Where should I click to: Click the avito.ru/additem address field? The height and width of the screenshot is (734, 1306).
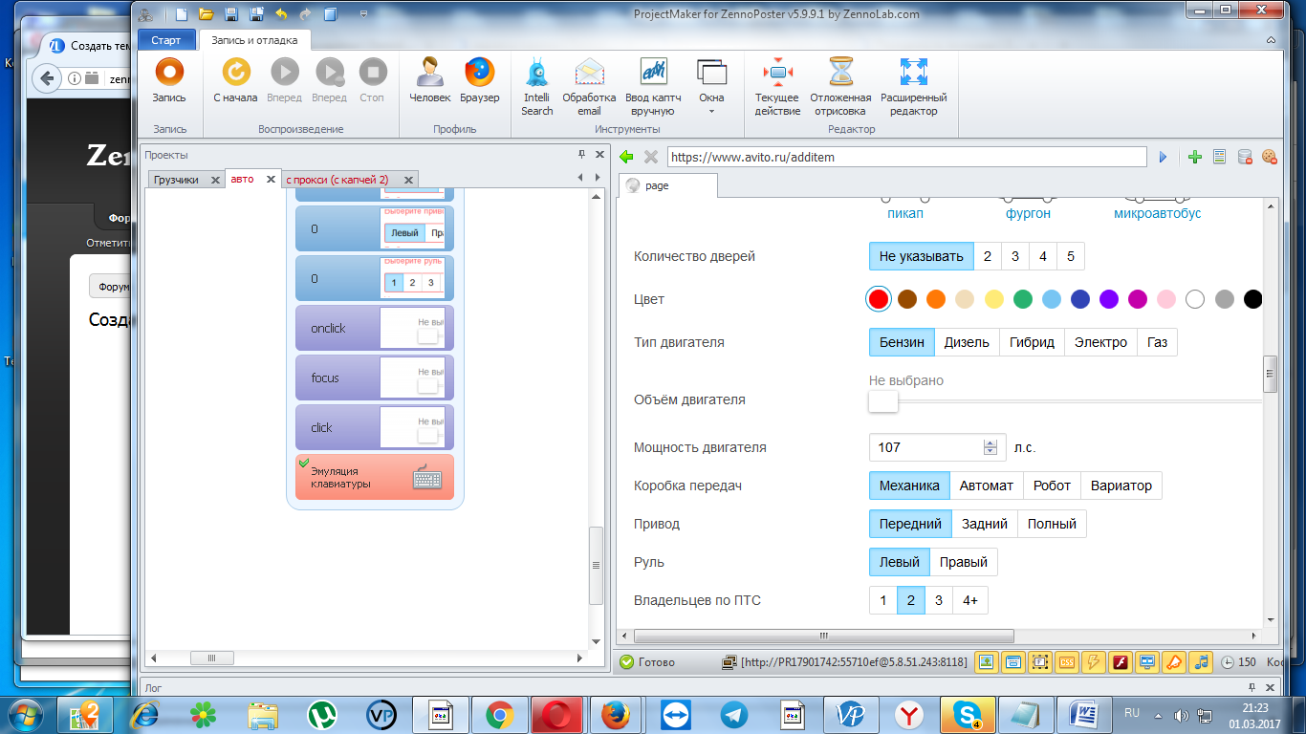(906, 157)
